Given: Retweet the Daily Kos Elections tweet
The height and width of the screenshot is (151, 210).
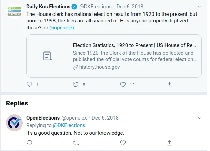Looking at the screenshot, I should tap(76, 84).
